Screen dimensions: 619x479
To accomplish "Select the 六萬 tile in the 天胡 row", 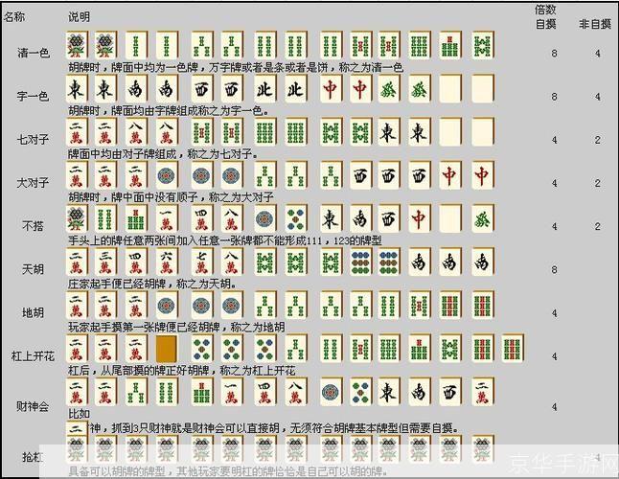I will (167, 262).
